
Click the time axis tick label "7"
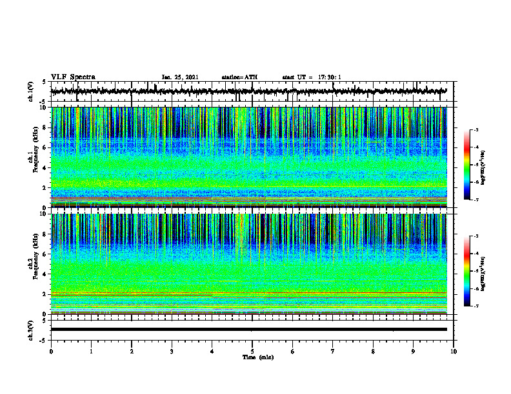tap(333, 352)
